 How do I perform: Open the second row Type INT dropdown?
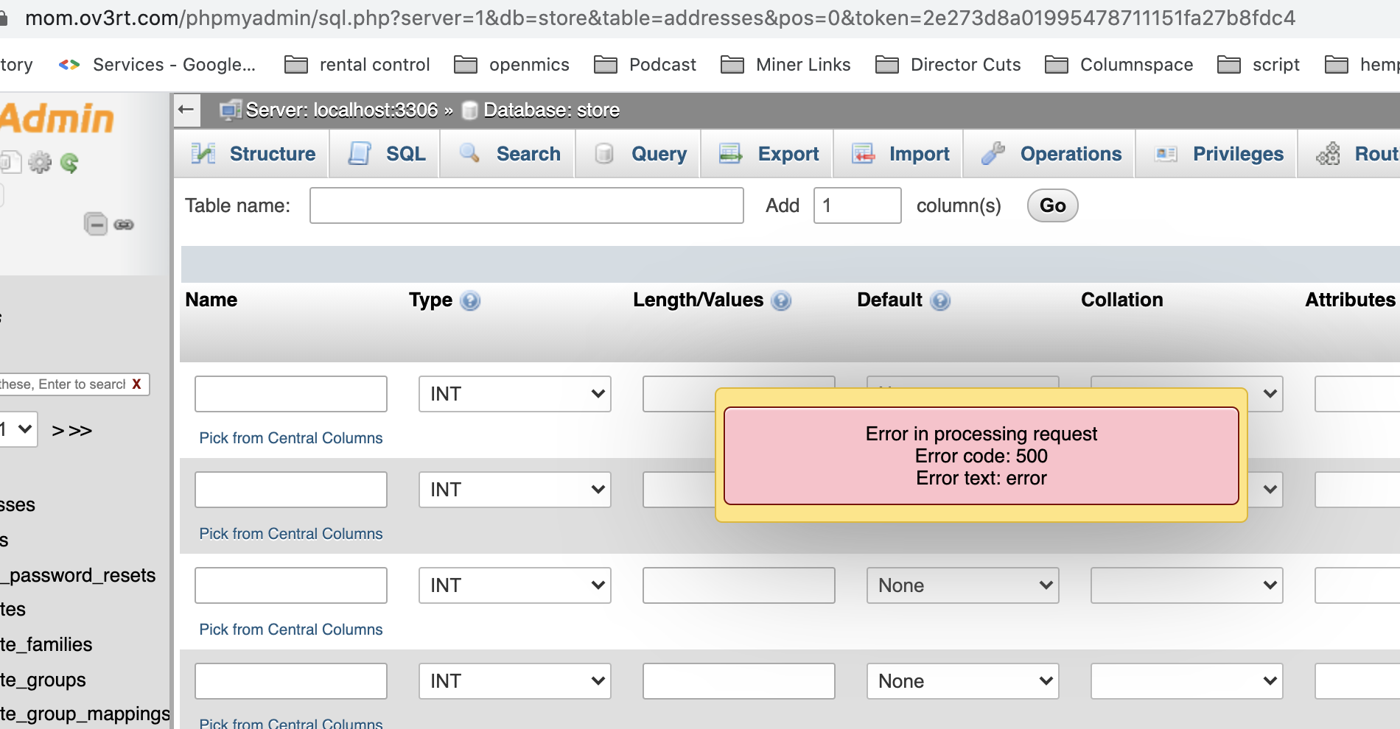coord(515,490)
